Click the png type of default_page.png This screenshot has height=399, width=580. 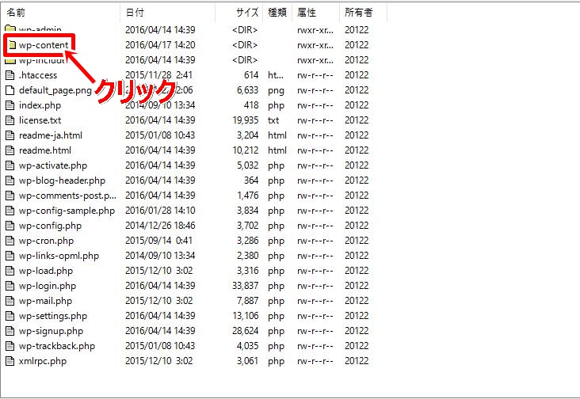pyautogui.click(x=277, y=91)
